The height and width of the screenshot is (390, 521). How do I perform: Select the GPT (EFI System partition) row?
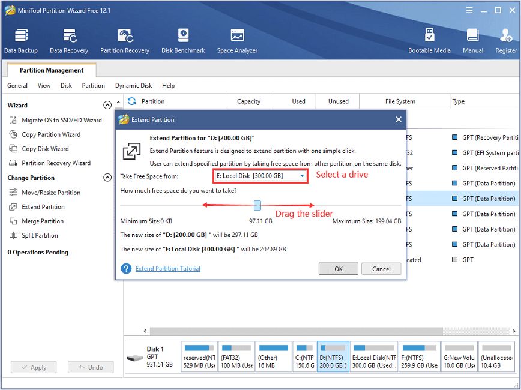click(x=485, y=153)
